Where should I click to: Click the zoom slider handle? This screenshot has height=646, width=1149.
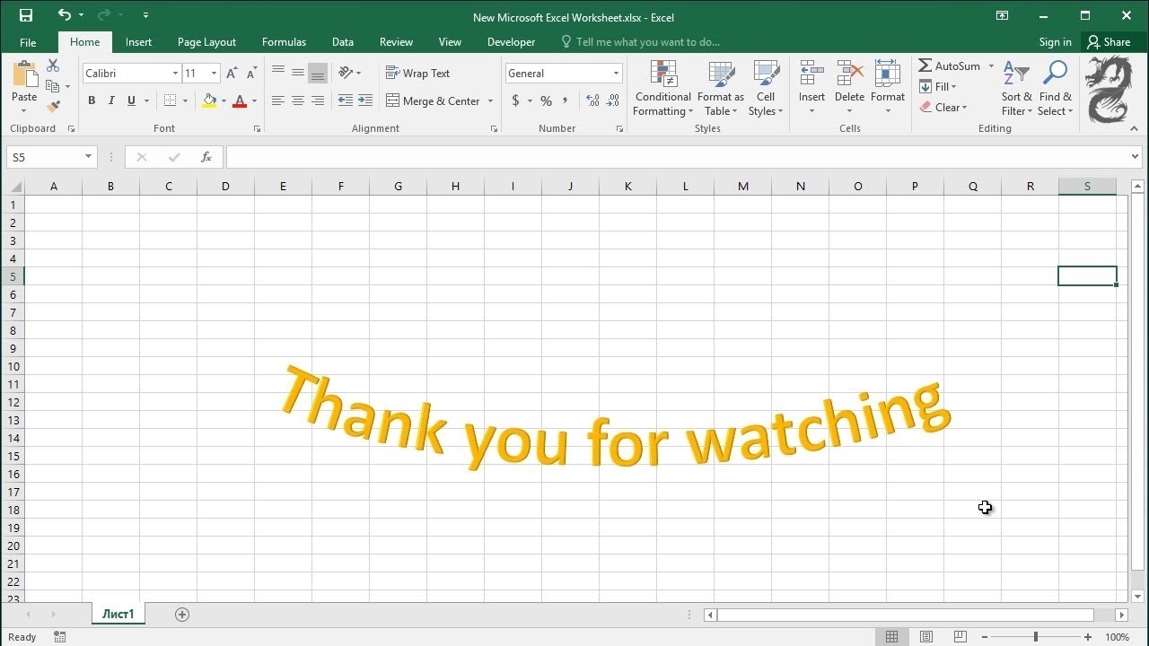1035,637
